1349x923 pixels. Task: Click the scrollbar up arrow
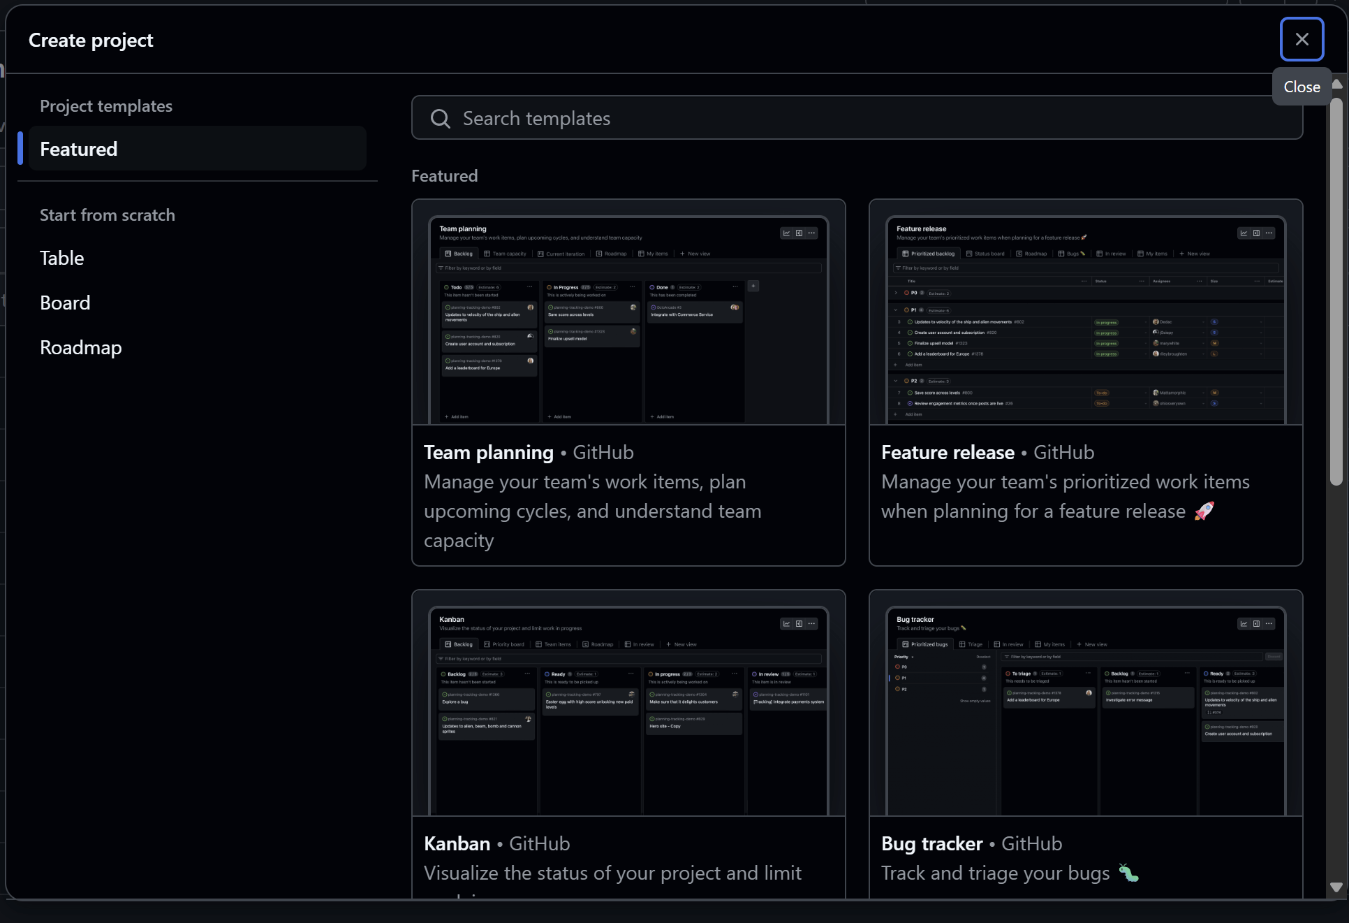tap(1337, 84)
